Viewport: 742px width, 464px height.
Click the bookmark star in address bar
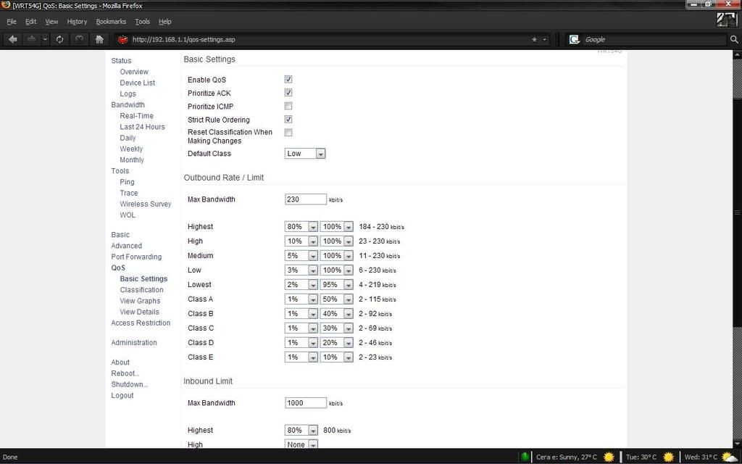535,39
